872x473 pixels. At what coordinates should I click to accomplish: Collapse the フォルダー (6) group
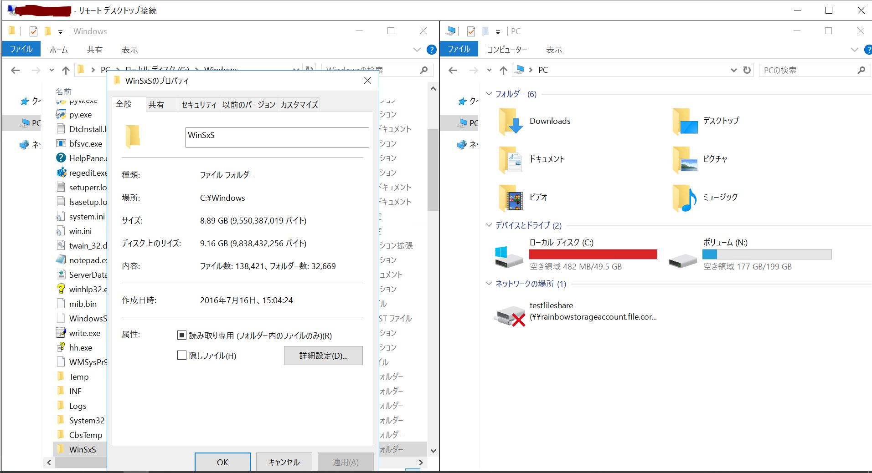[x=489, y=94]
